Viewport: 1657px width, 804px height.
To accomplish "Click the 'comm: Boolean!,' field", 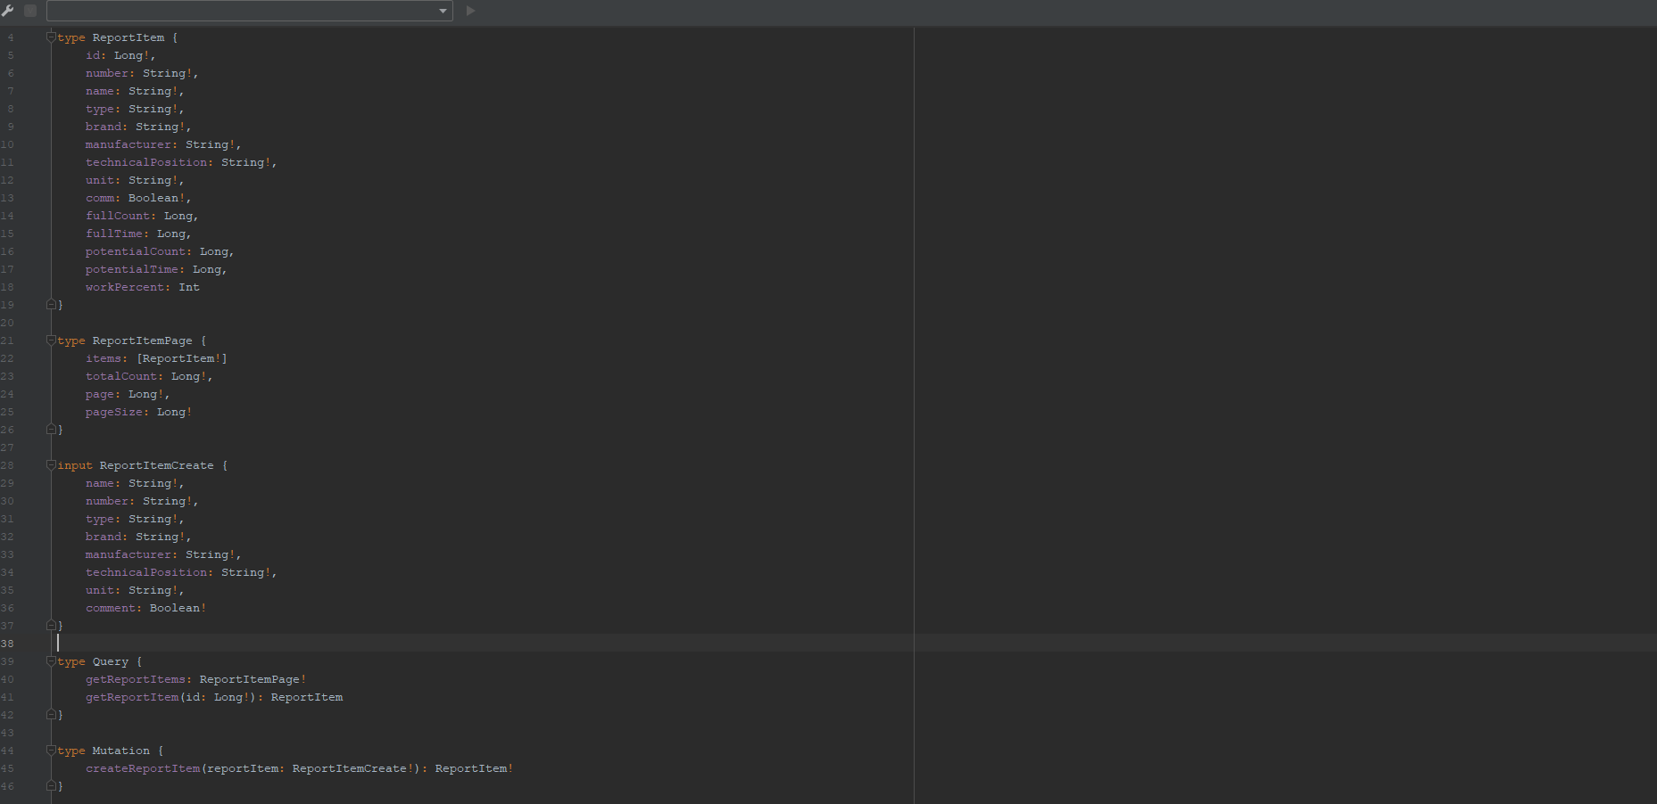I will point(138,198).
